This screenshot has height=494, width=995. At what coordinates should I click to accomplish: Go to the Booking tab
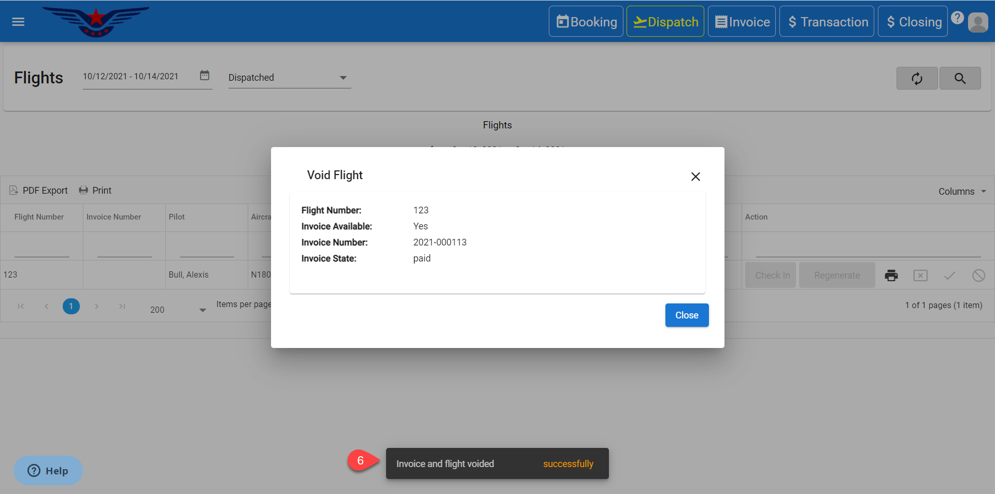pos(586,22)
